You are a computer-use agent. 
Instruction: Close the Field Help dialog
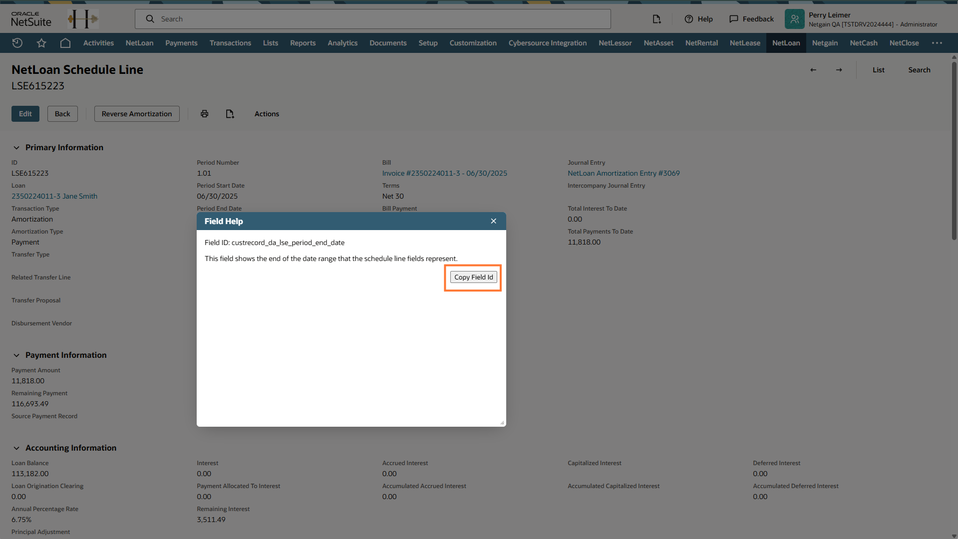coord(493,221)
